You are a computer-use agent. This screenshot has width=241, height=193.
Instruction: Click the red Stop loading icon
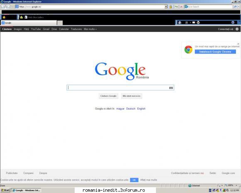tap(181, 7)
